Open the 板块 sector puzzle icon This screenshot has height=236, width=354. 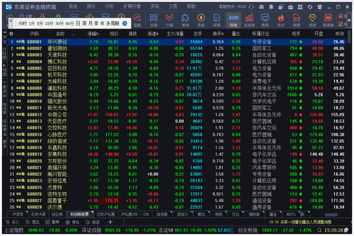coord(185,19)
